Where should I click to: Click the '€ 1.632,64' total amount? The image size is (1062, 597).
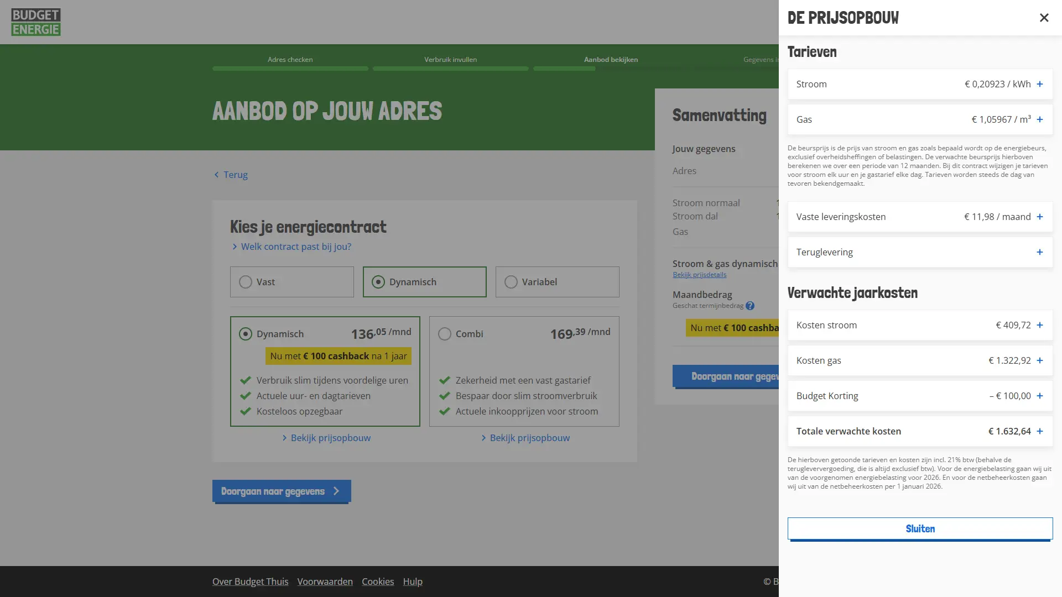tap(1009, 431)
